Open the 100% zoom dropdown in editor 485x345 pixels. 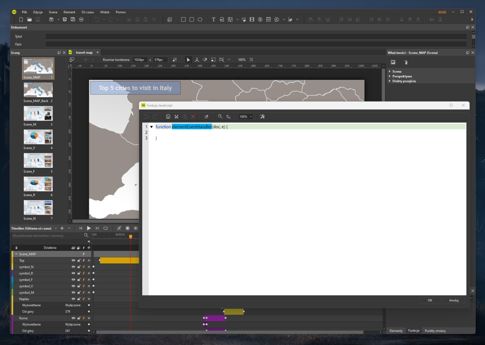pyautogui.click(x=245, y=117)
